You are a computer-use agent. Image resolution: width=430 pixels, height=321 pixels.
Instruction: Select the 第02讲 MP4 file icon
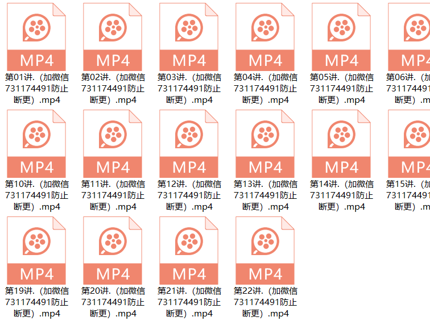coord(113,37)
